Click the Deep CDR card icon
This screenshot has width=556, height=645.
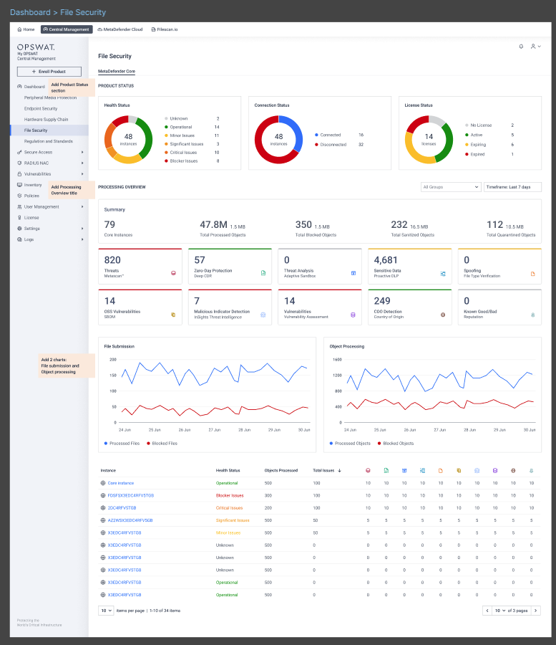[263, 273]
